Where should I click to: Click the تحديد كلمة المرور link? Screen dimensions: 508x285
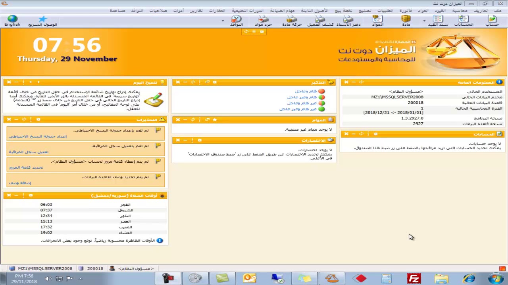(26, 167)
